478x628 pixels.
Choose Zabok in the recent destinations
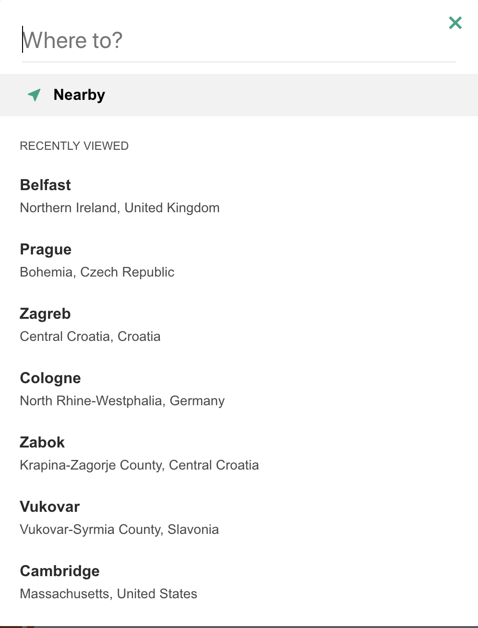pyautogui.click(x=42, y=442)
